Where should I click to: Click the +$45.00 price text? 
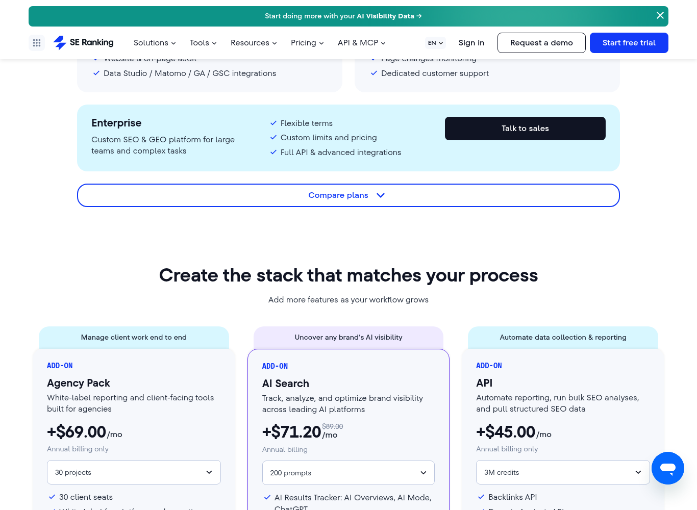[506, 432]
